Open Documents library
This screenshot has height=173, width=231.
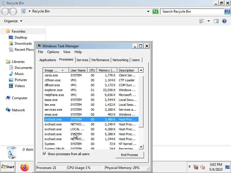tap(23, 68)
